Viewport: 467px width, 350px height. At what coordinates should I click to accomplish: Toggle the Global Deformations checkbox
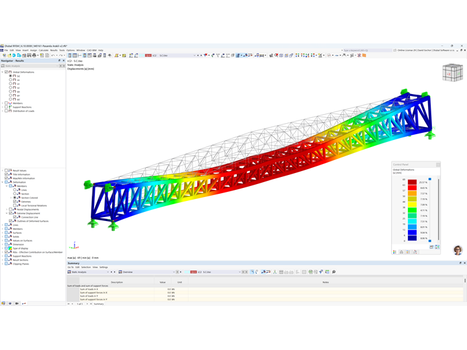point(6,72)
